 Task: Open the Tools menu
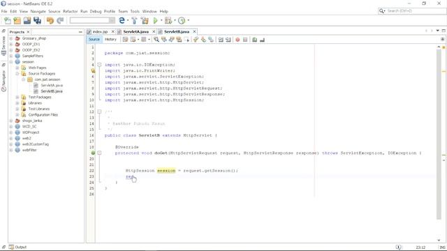135,11
